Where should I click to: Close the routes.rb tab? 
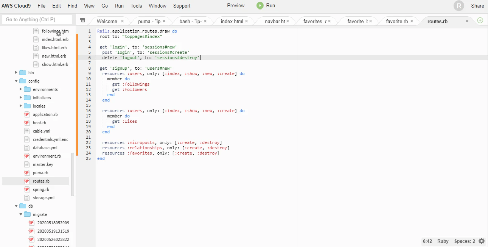pos(467,21)
